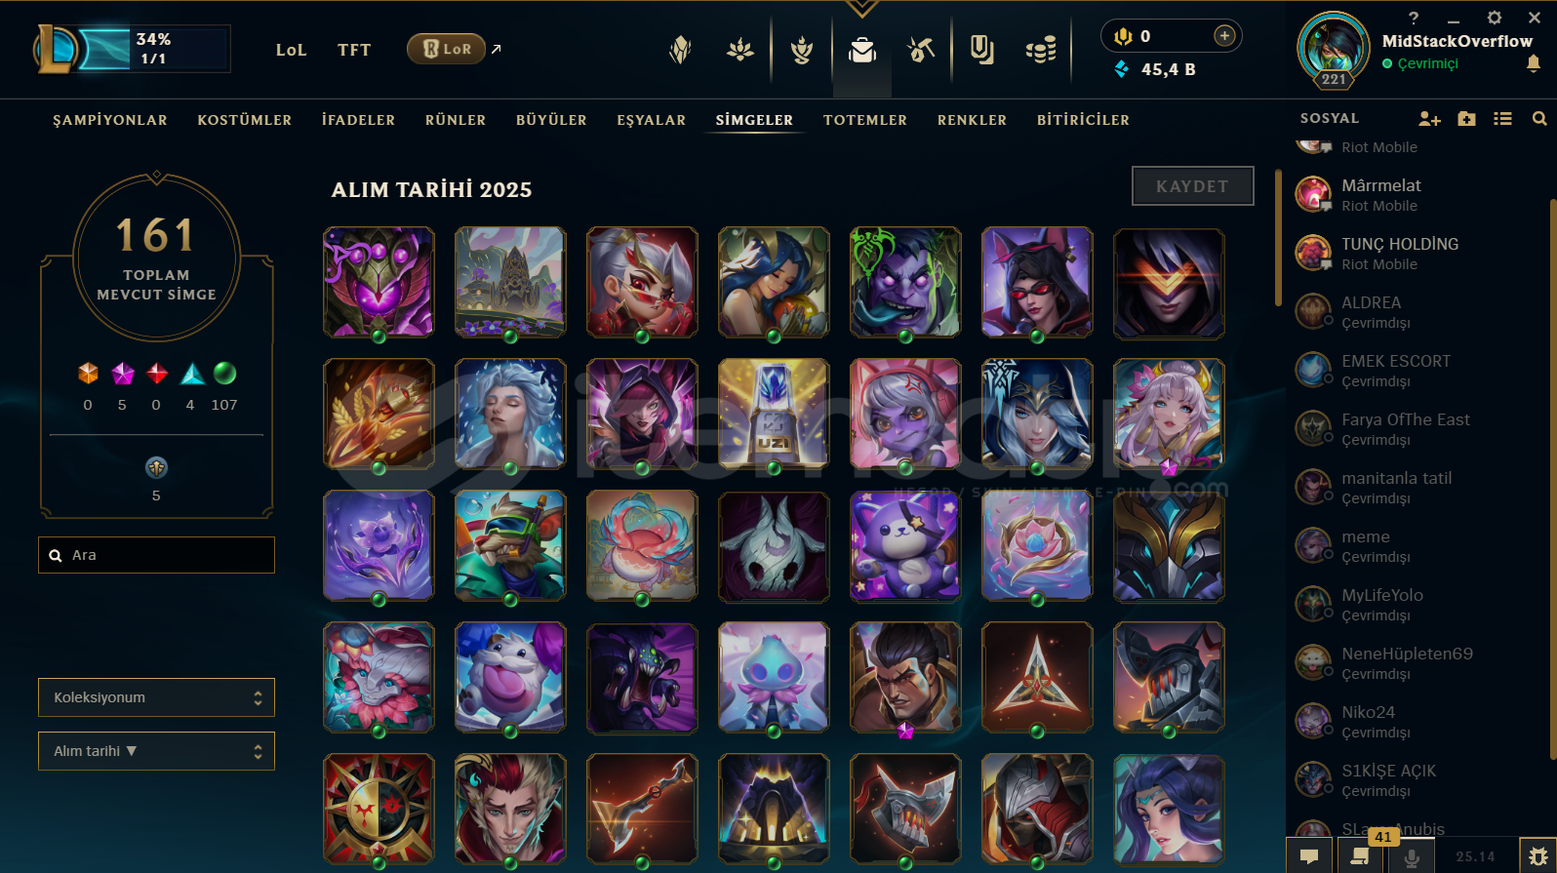Expand the Alım tarihi sort dropdown

[x=156, y=751]
